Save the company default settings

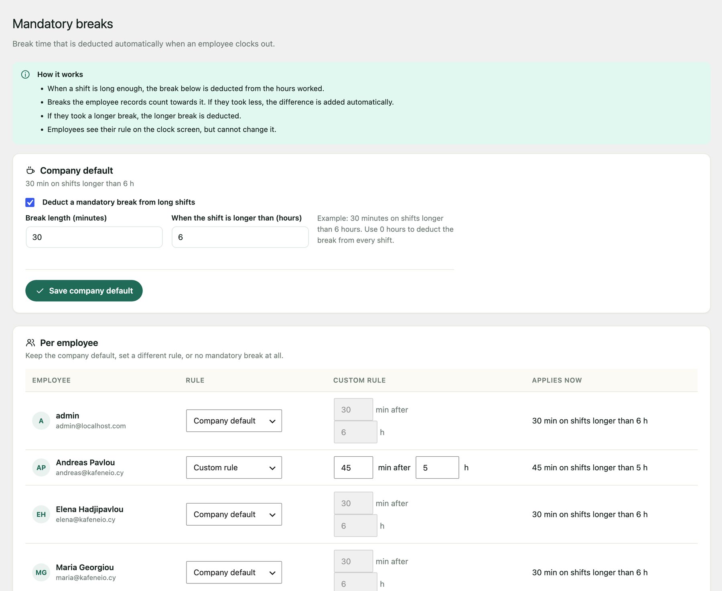[84, 291]
